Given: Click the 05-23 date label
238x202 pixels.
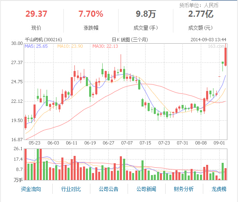Looking at the screenshot, I should (x=35, y=143).
